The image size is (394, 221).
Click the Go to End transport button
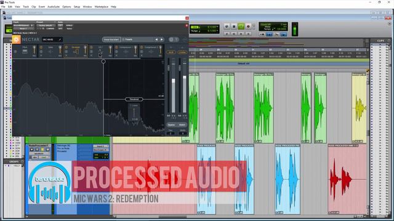coord(248,33)
